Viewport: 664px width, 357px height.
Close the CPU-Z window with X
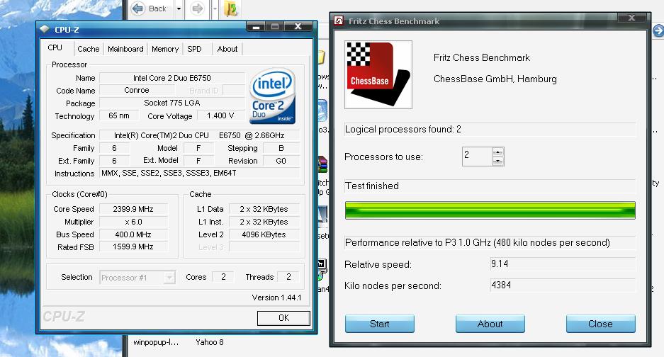[x=298, y=27]
